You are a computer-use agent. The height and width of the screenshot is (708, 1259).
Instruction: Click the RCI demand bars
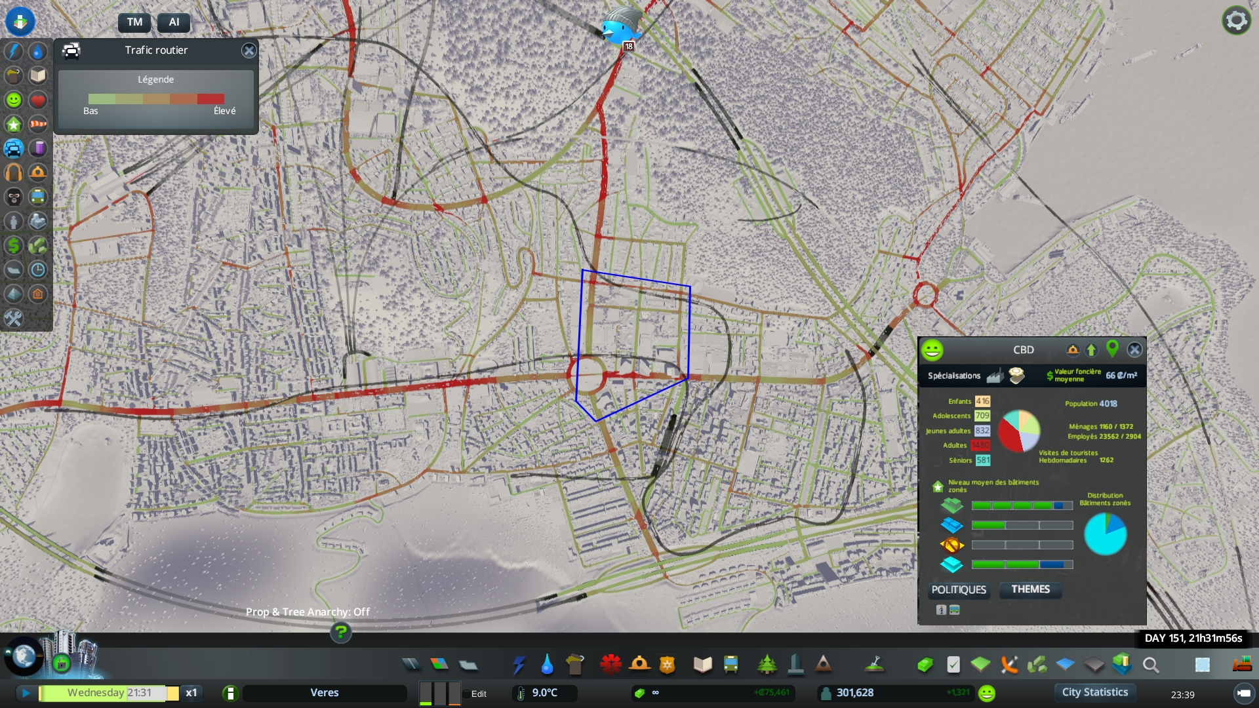click(439, 694)
